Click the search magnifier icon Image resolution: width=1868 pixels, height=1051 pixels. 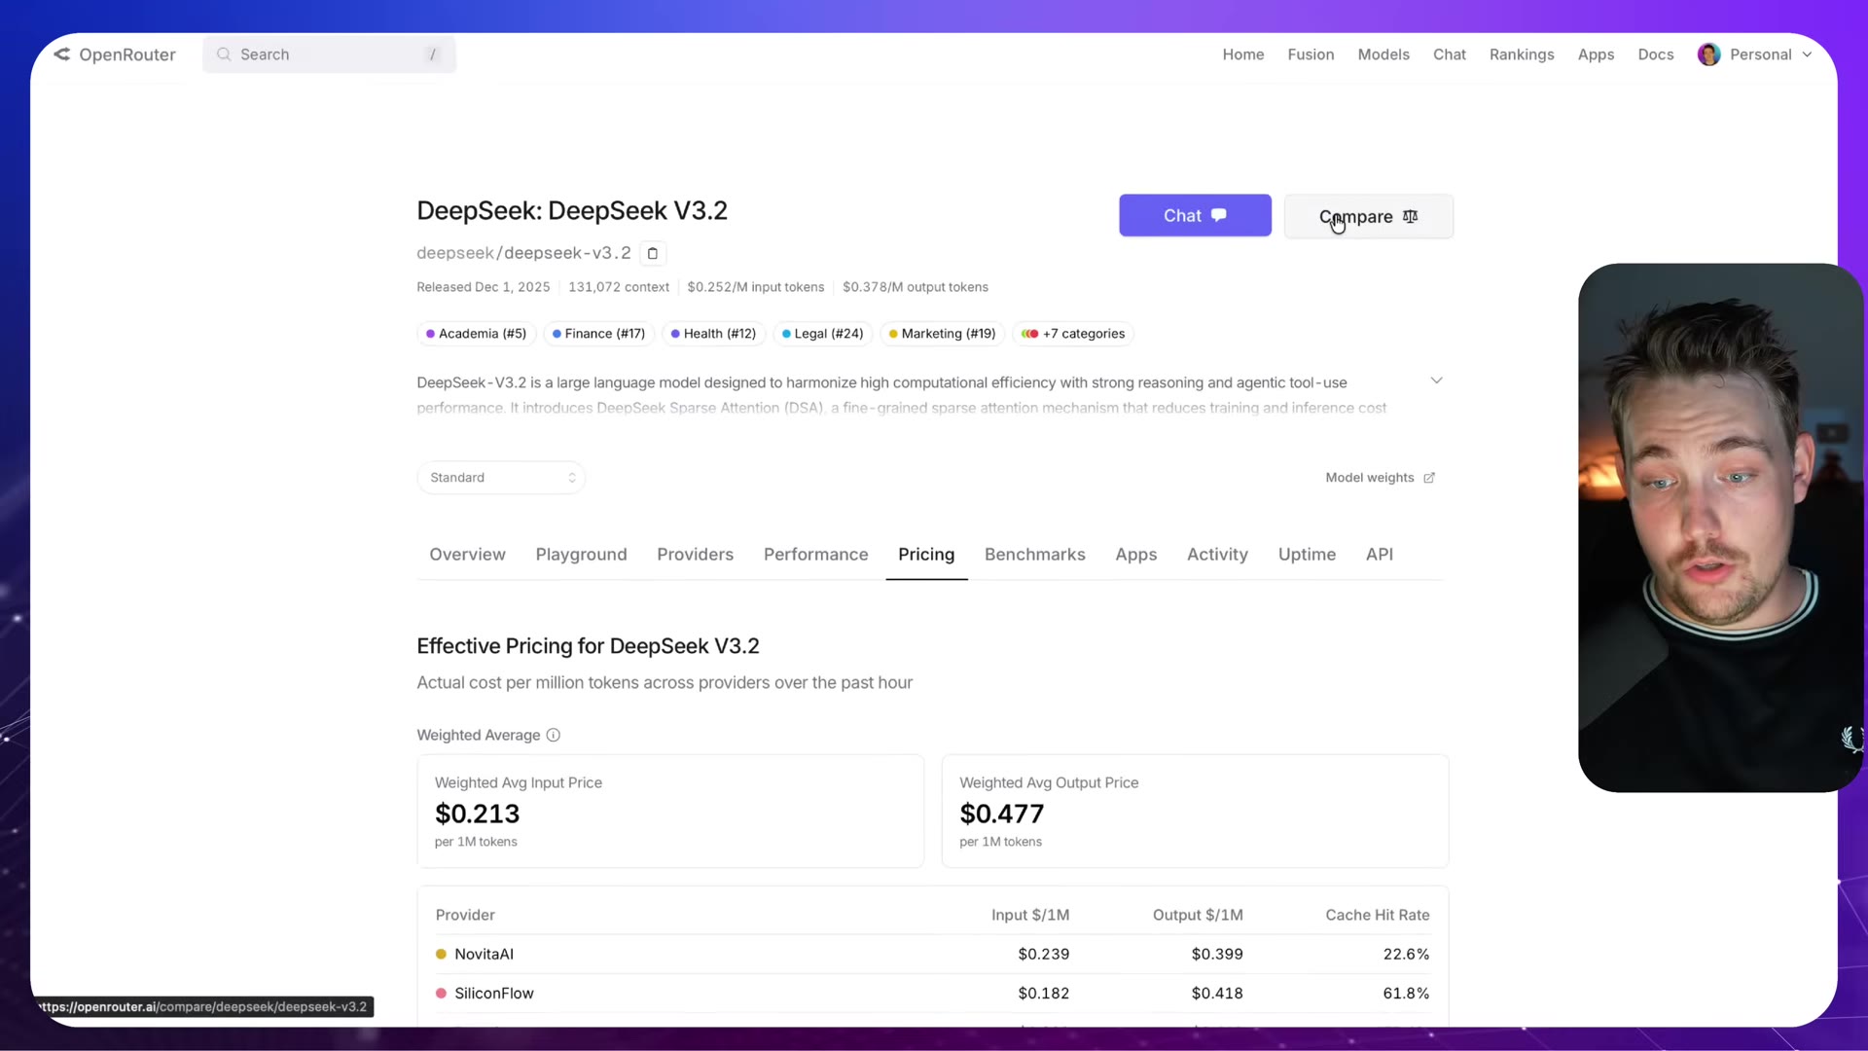click(224, 54)
